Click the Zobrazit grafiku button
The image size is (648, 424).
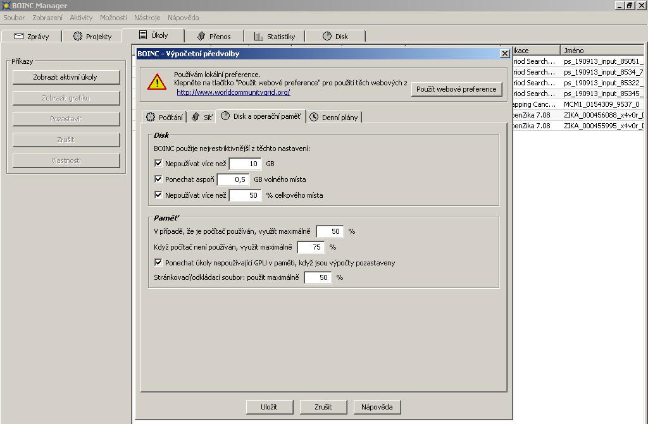(66, 98)
